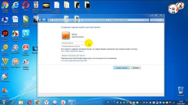Open Driver Booster 3 shortcut
Screen dimensions: 188x105
tap(5, 36)
